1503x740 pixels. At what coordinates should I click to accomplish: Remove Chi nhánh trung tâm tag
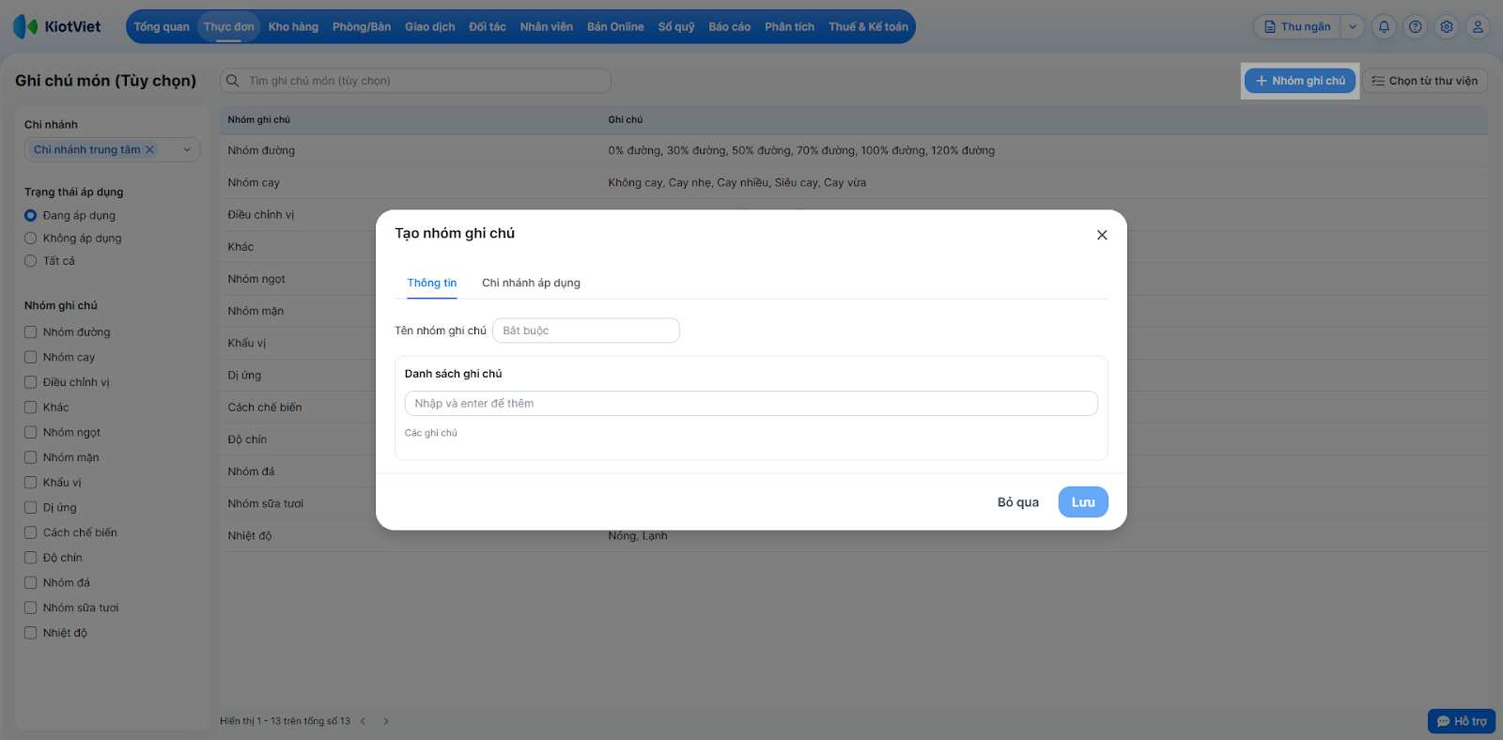149,149
